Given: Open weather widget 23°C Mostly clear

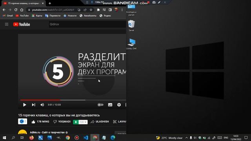Looking at the screenshot, I should (169, 138).
